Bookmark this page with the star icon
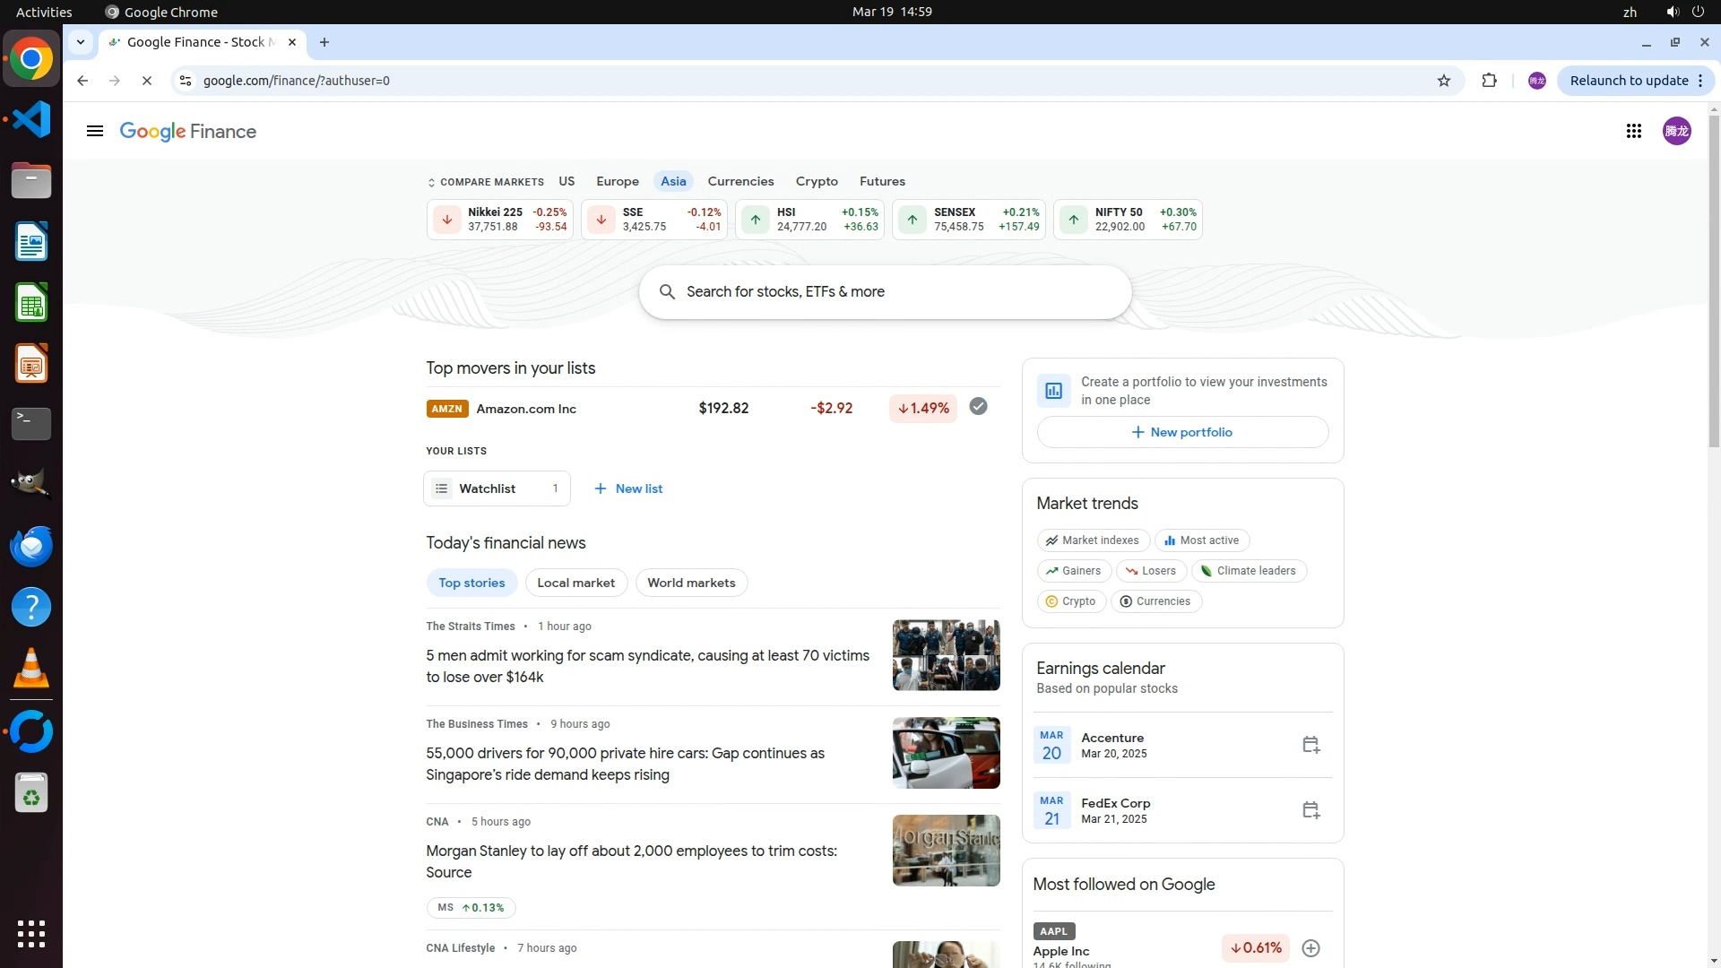Image resolution: width=1721 pixels, height=968 pixels. coord(1443,81)
